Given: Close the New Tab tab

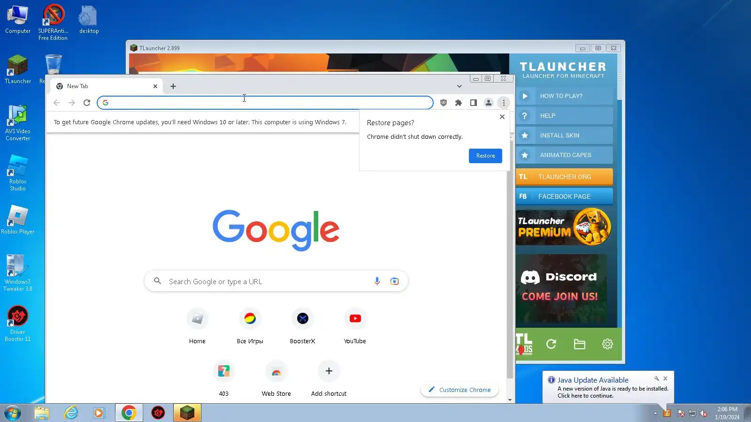Looking at the screenshot, I should [x=155, y=86].
